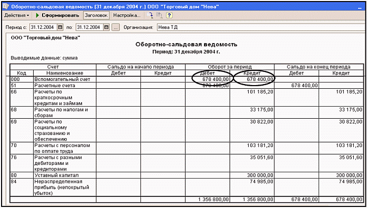Click turnover credit value 33 175,00

coord(261,110)
